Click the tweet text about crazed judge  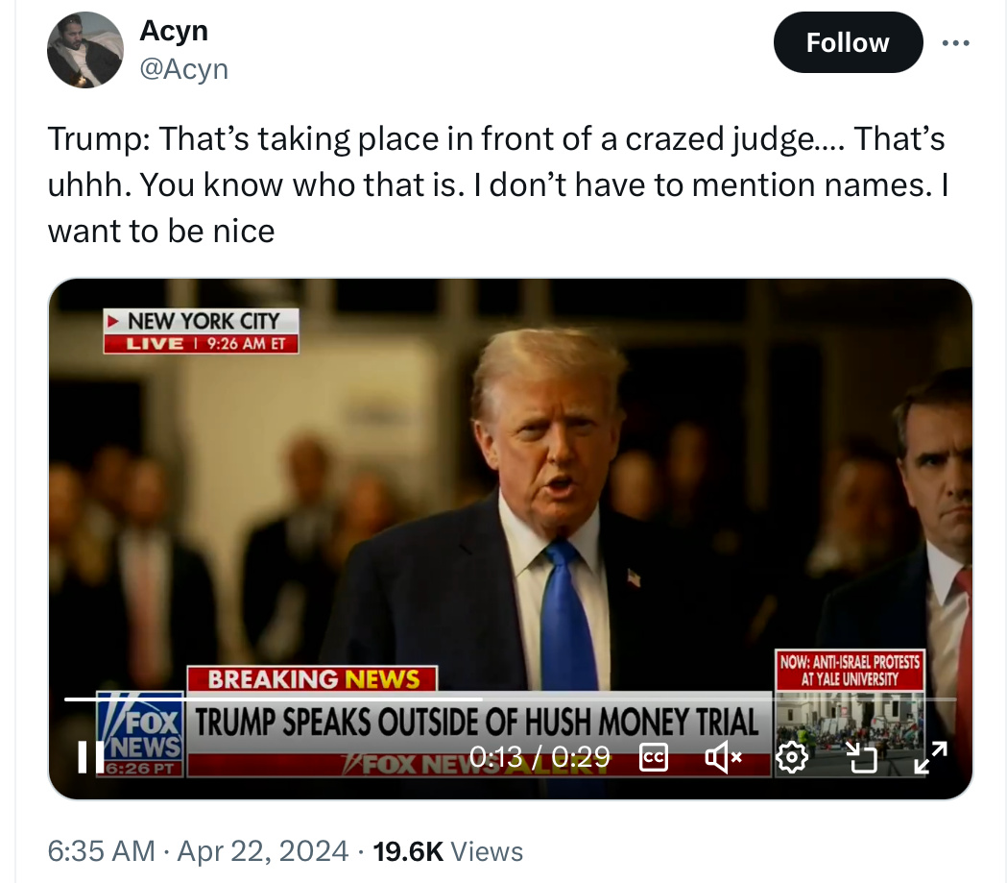pyautogui.click(x=497, y=184)
